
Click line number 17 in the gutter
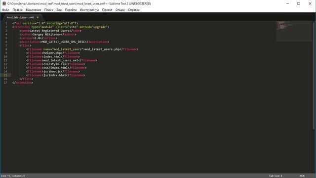coord(5,83)
